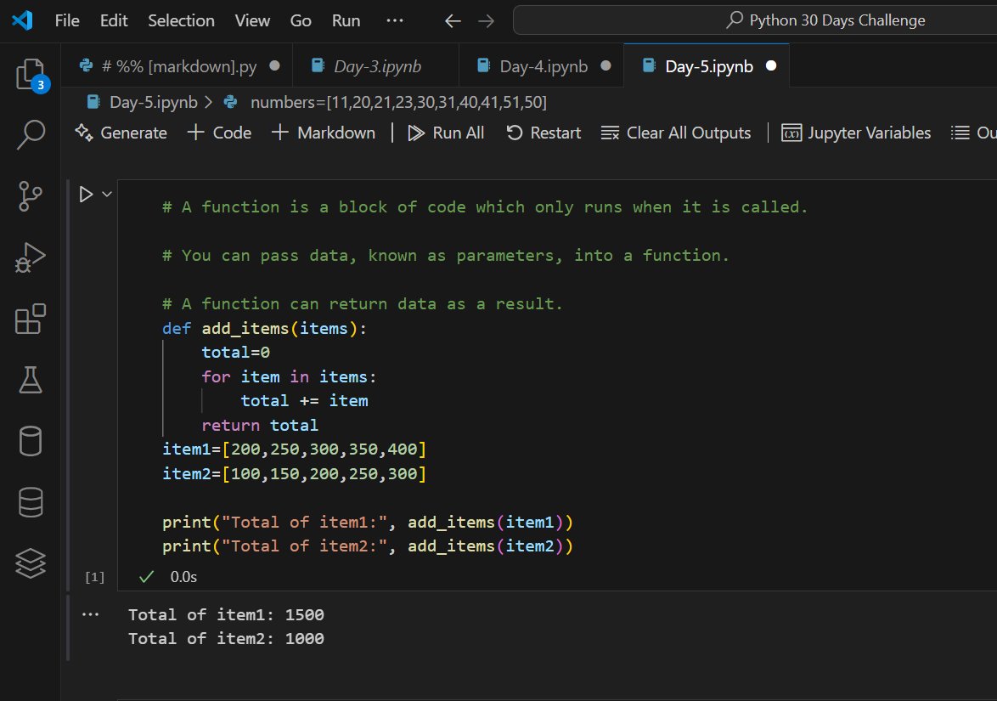Expand the breadcrumb chevron after Day-5.ipynb
Viewport: 997px width, 701px height.
209,102
